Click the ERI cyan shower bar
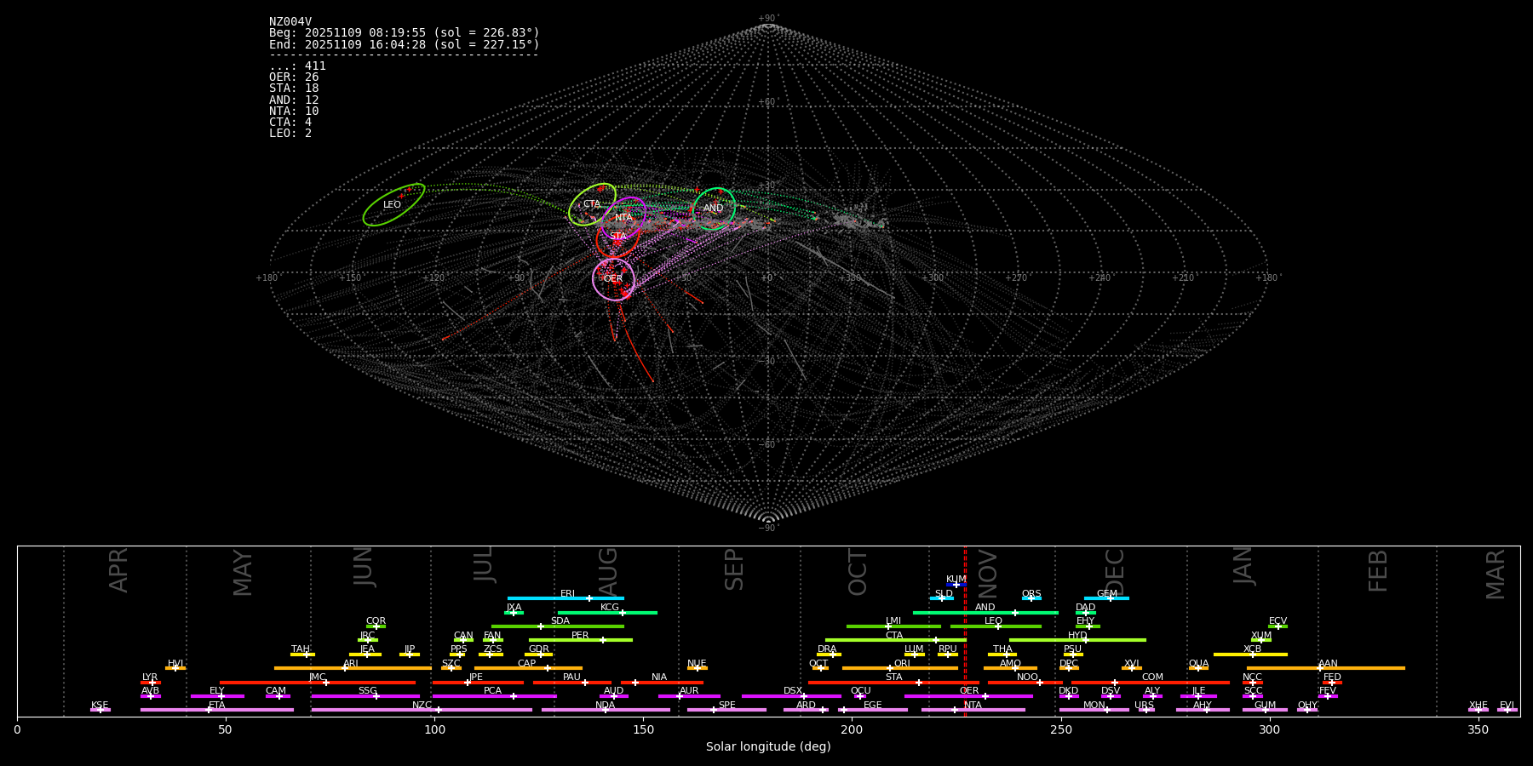1533x766 pixels. [566, 598]
